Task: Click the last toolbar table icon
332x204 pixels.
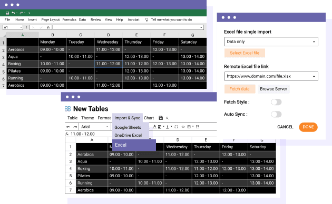Action: (198, 127)
